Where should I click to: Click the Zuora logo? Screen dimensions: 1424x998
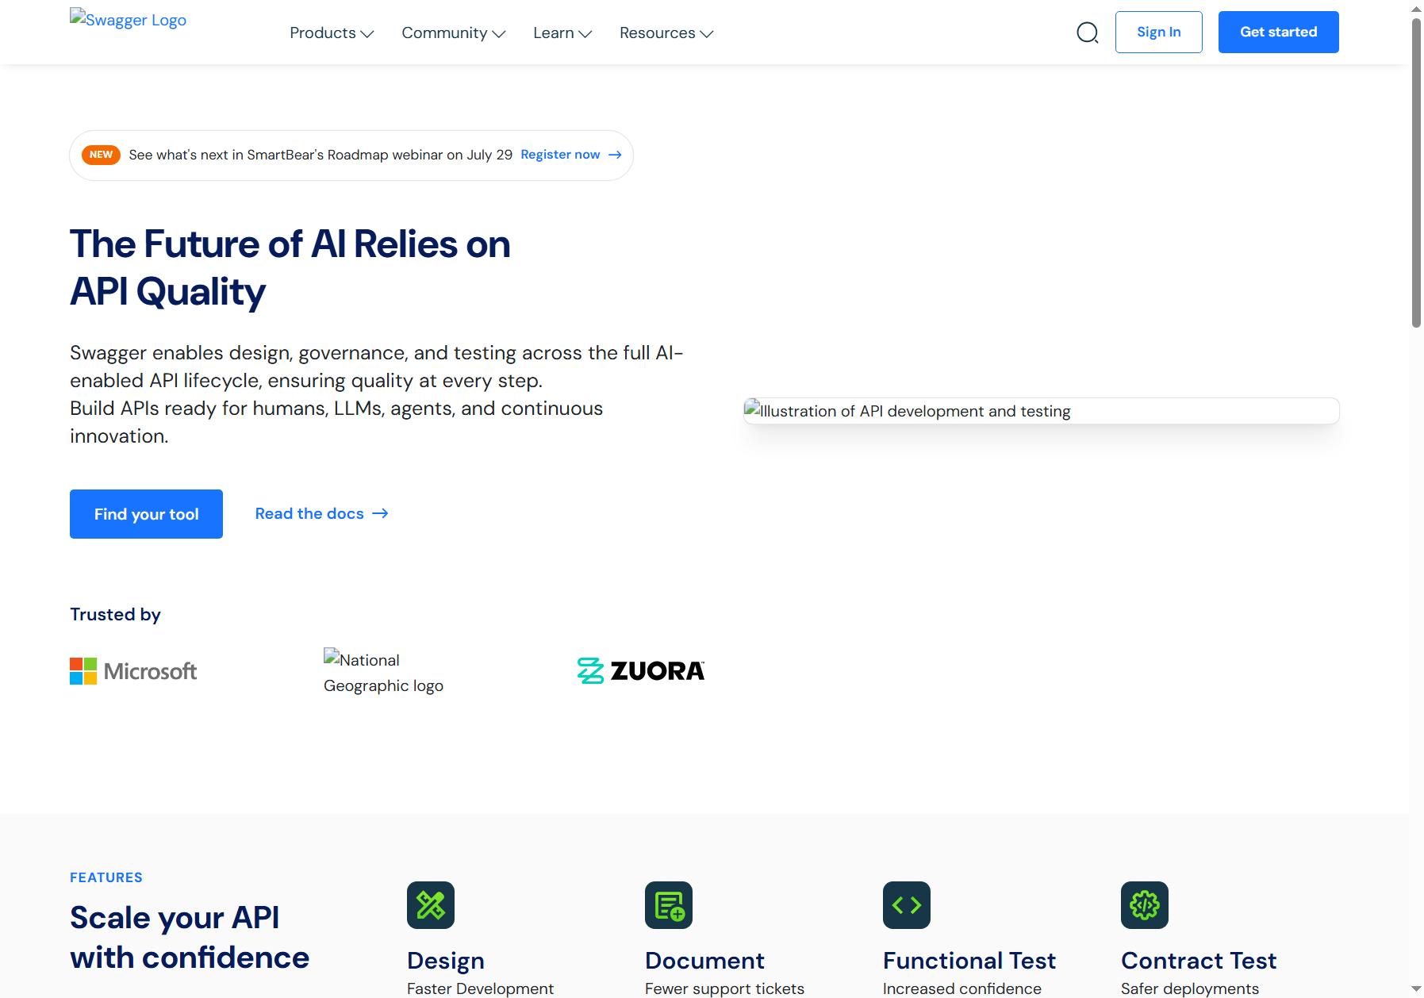[641, 671]
